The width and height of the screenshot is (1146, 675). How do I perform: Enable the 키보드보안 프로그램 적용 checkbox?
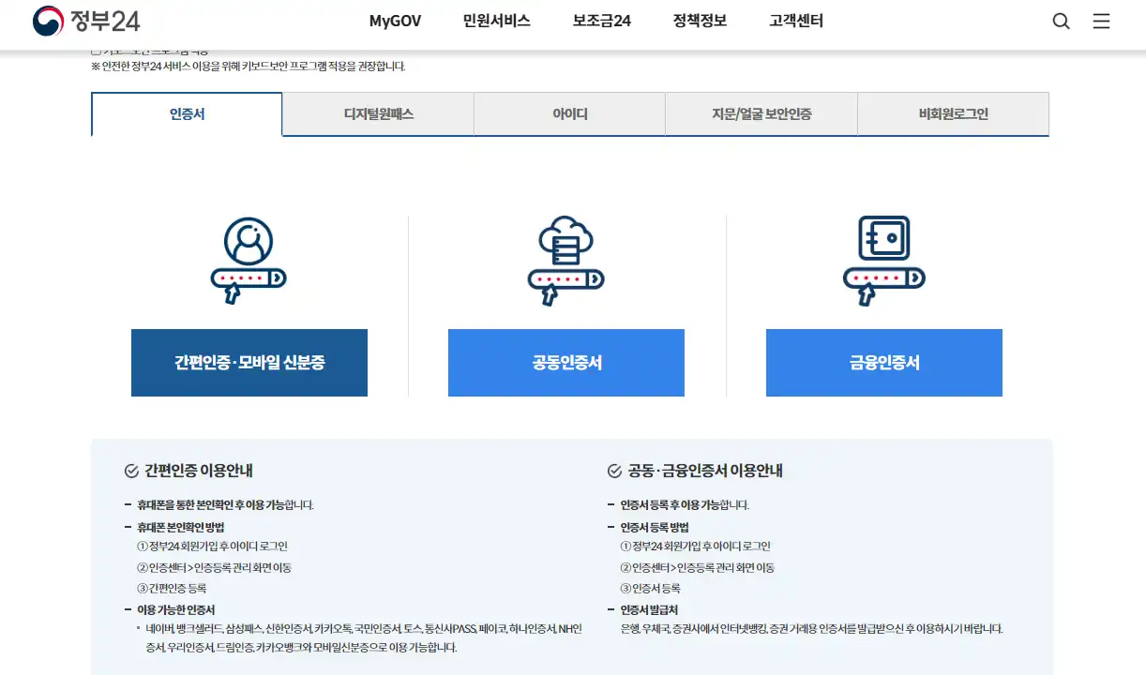[x=98, y=52]
